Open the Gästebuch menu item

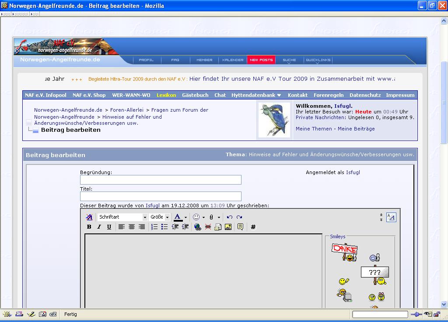(x=195, y=95)
